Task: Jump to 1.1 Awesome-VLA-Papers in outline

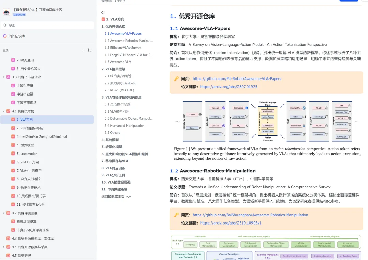Action: [x=123, y=34]
